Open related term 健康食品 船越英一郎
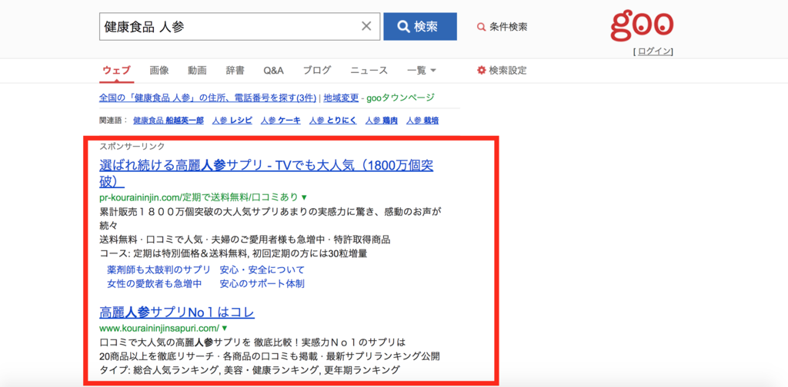The height and width of the screenshot is (387, 788). (x=169, y=121)
